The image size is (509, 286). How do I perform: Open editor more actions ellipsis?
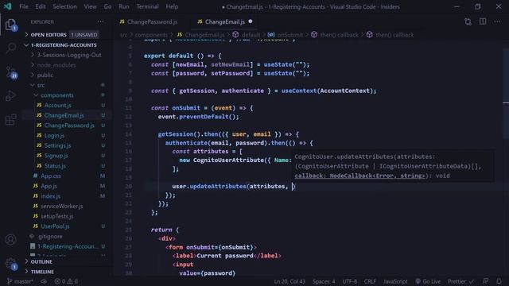pyautogui.click(x=497, y=21)
